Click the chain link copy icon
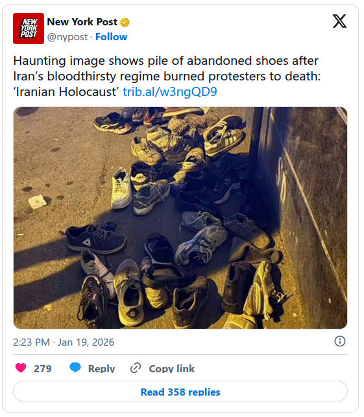 tap(136, 368)
